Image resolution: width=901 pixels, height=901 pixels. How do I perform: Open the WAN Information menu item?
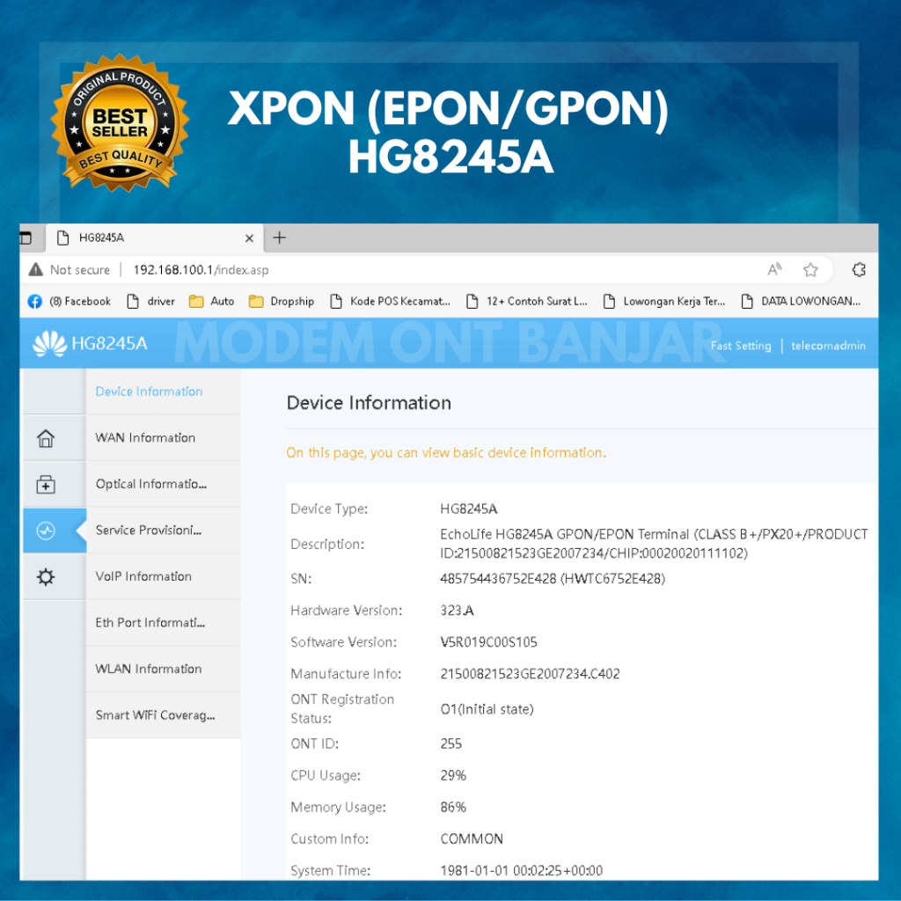pyautogui.click(x=145, y=438)
